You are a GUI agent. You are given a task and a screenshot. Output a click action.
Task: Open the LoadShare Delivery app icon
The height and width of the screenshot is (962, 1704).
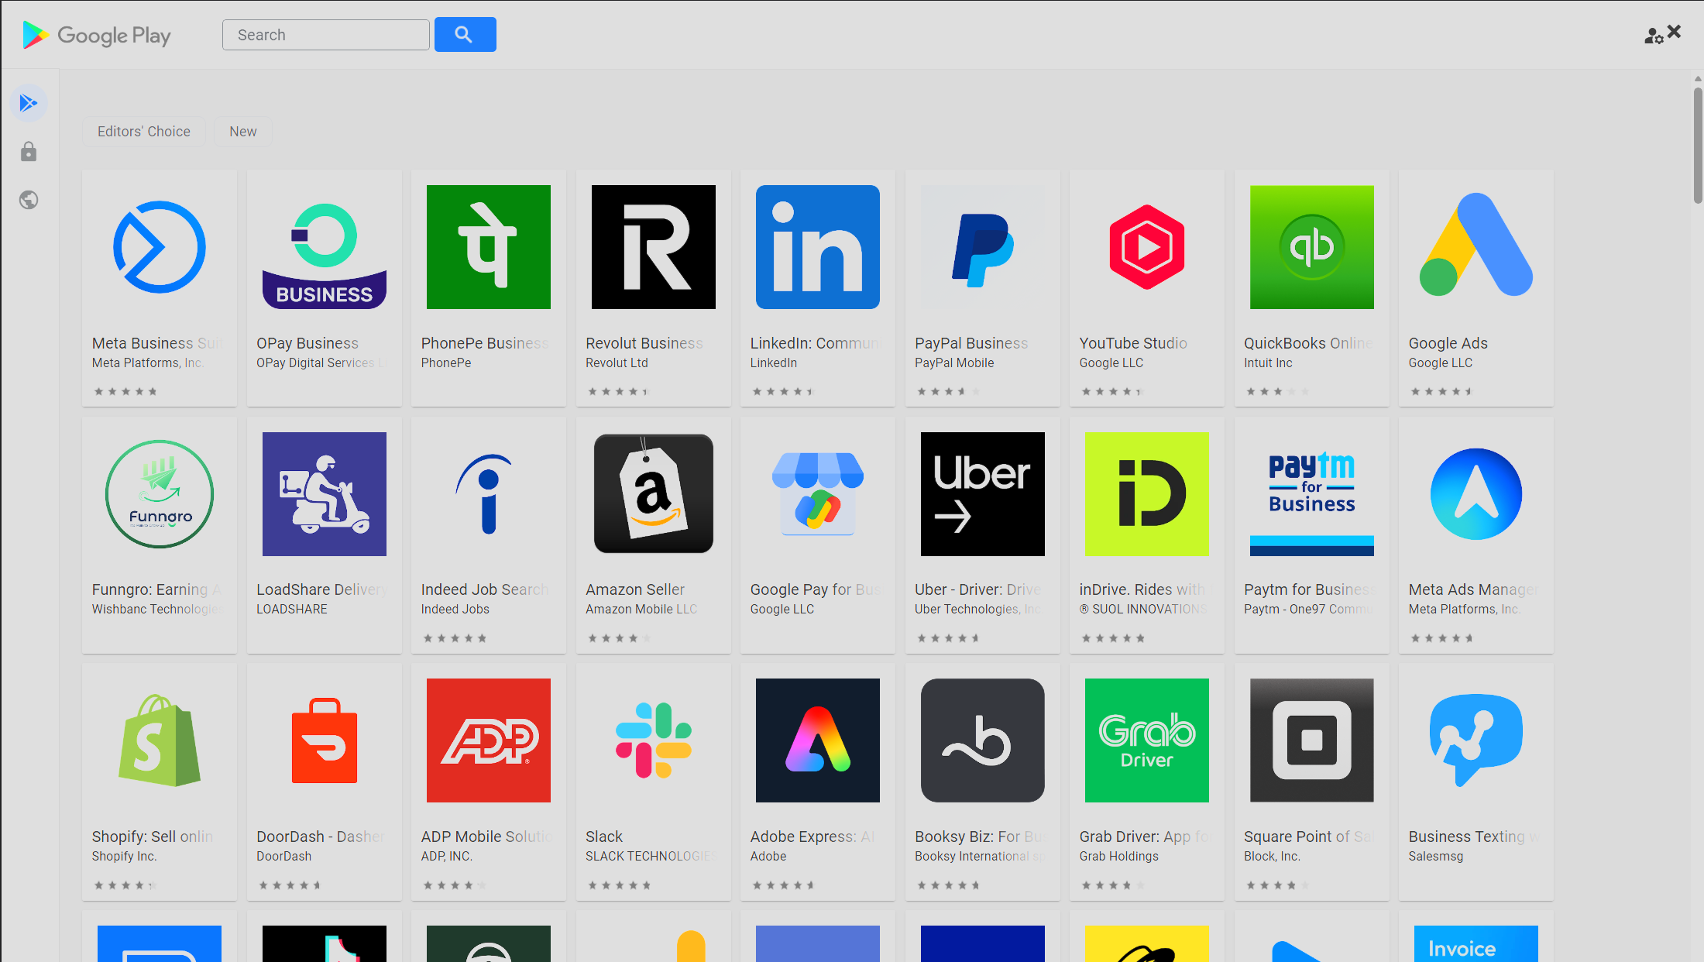point(325,494)
